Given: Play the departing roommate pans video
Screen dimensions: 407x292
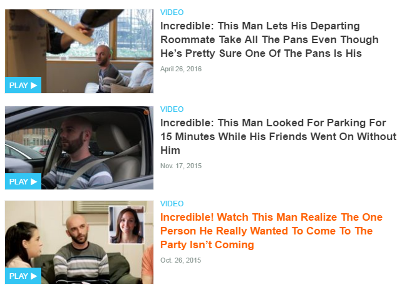Looking at the screenshot, I should pos(23,85).
